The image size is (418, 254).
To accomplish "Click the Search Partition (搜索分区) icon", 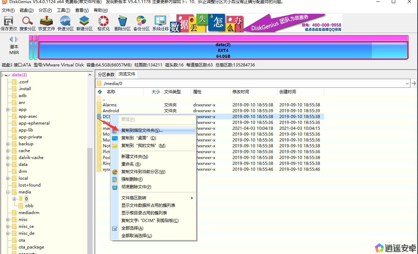I will pyautogui.click(x=28, y=23).
